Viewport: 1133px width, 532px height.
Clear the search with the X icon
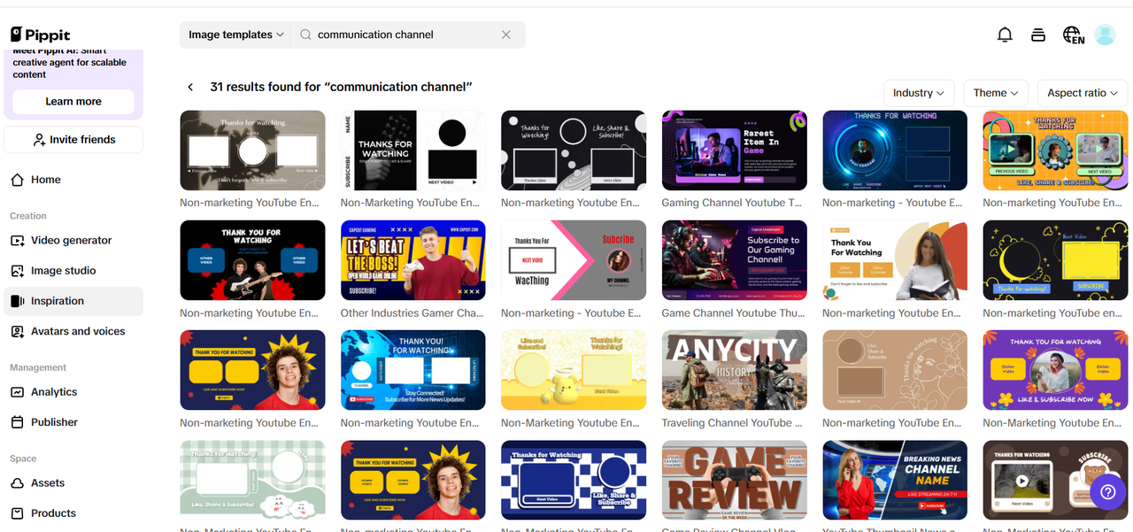point(505,35)
